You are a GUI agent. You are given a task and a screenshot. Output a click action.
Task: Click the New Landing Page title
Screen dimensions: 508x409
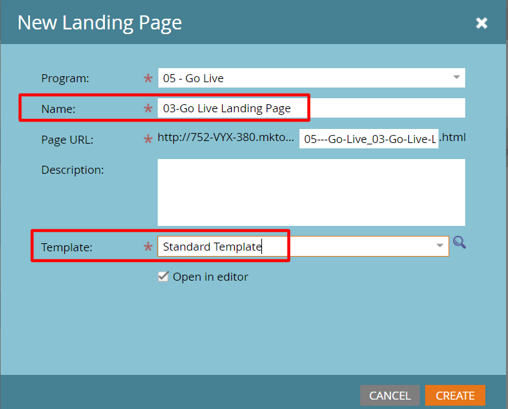coord(100,23)
